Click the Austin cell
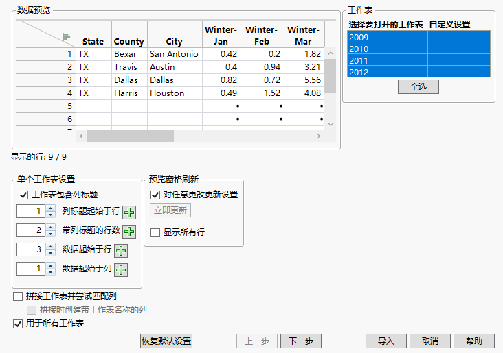This screenshot has height=353, width=503. tap(175, 67)
